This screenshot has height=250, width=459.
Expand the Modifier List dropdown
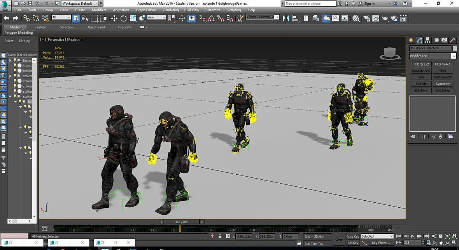pos(433,56)
